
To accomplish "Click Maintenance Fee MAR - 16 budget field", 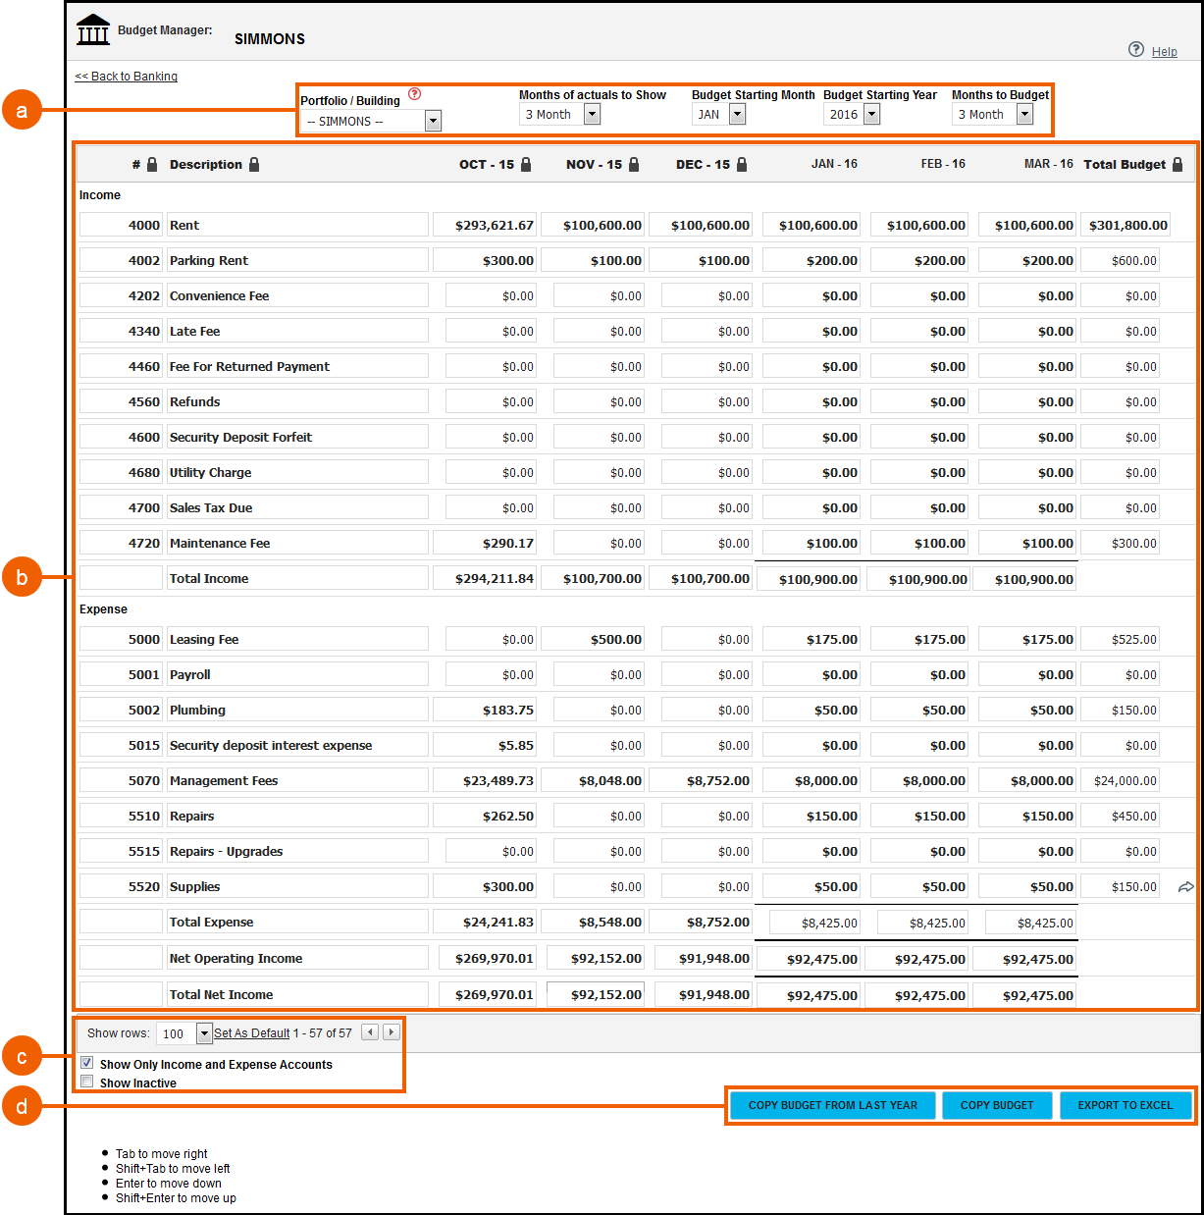I will pos(1027,544).
